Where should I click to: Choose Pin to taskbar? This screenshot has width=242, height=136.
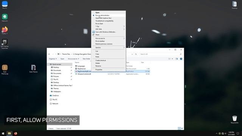click(x=109, y=41)
